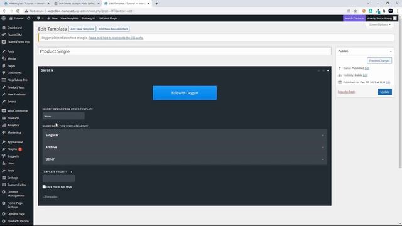402x226 pixels.
Task: Open Dashboard in the sidebar
Action: click(14, 28)
